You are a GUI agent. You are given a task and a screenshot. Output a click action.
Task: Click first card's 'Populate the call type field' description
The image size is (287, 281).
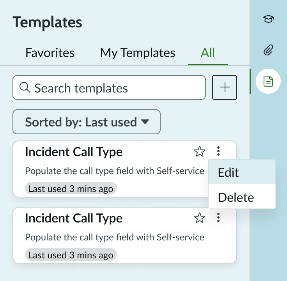tap(115, 171)
